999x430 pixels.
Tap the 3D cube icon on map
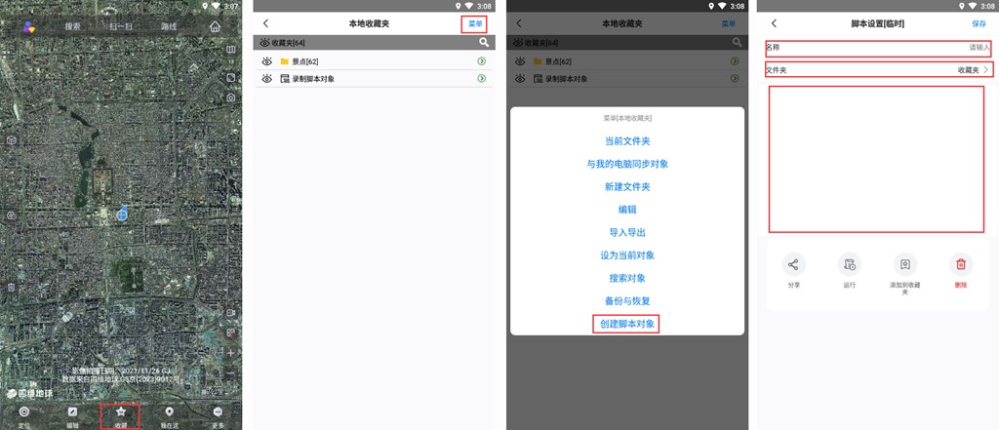click(11, 140)
